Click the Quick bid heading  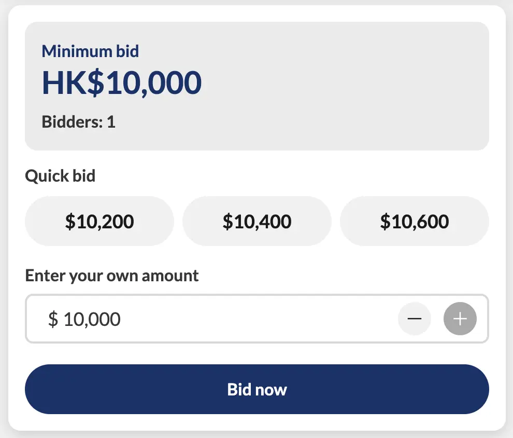click(x=60, y=176)
